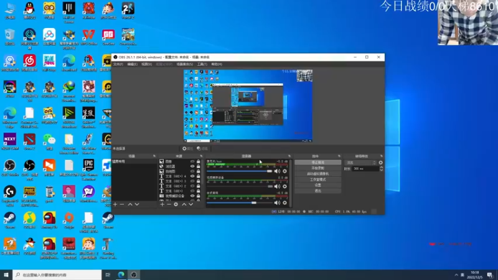Viewport: 498px width, 280px height.
Task: Open WPS Office desktop icon
Action: pyautogui.click(x=88, y=37)
